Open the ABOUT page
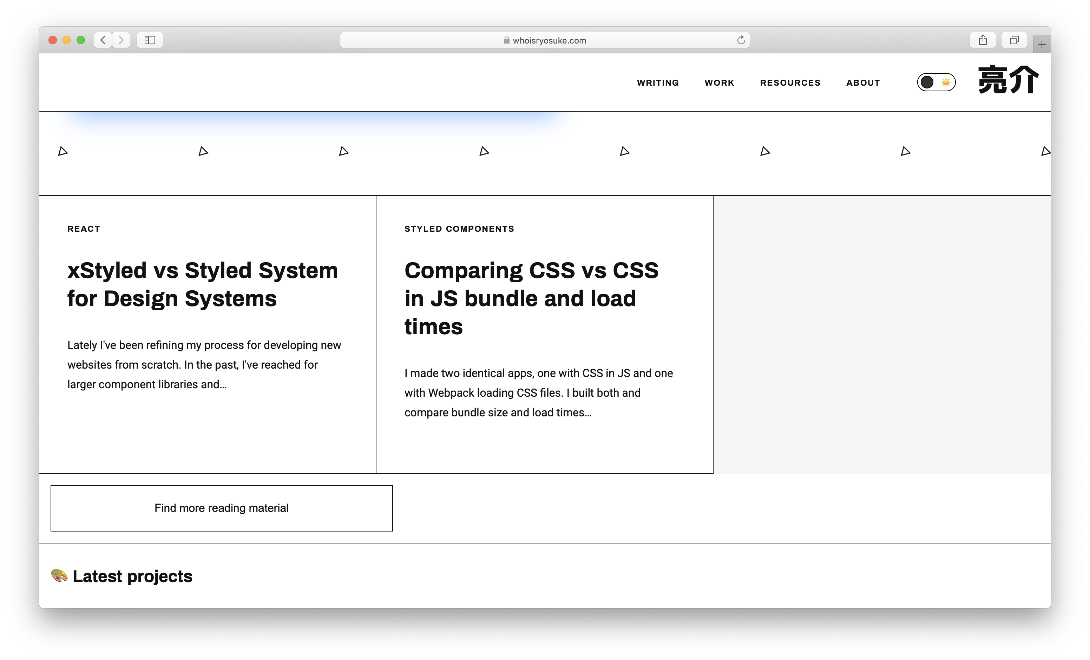Viewport: 1090px width, 660px height. [x=862, y=82]
